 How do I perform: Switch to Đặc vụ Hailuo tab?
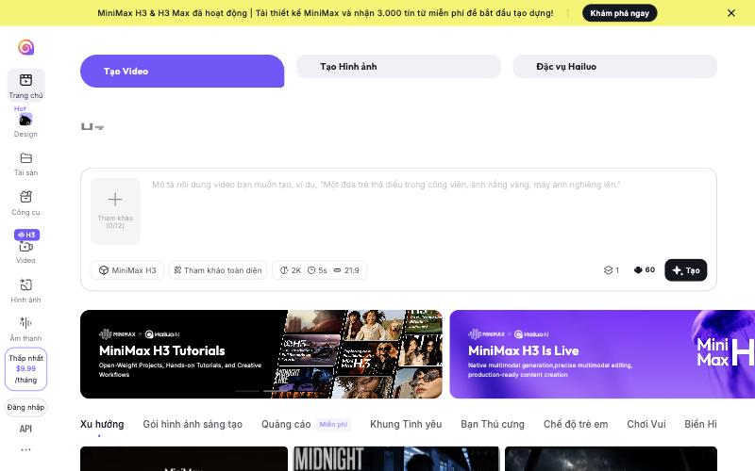point(615,66)
